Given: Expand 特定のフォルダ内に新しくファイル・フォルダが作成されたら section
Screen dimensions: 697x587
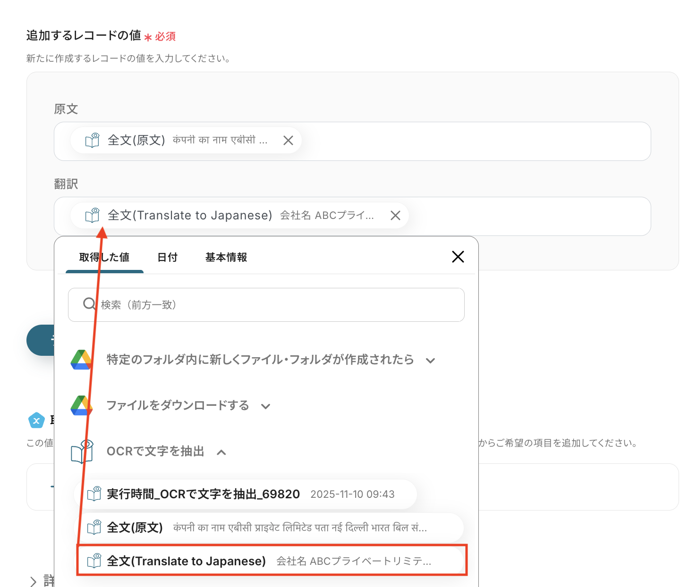Looking at the screenshot, I should pos(430,361).
